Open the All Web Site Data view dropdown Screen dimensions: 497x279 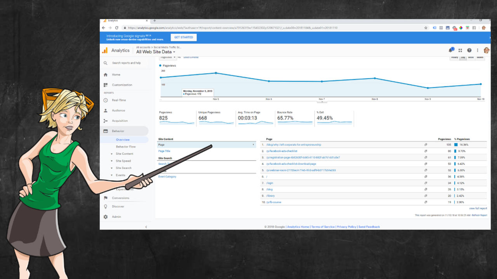(156, 52)
